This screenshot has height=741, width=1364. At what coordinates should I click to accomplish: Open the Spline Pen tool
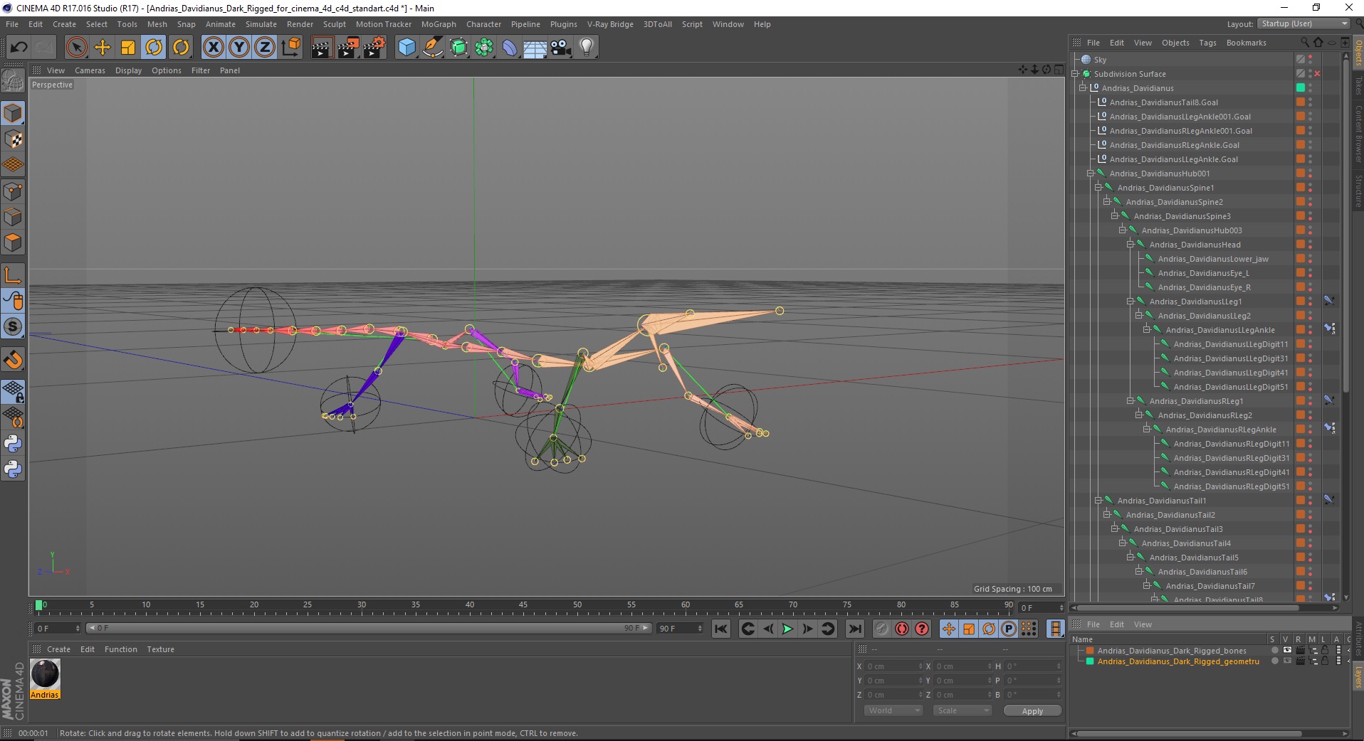click(433, 48)
